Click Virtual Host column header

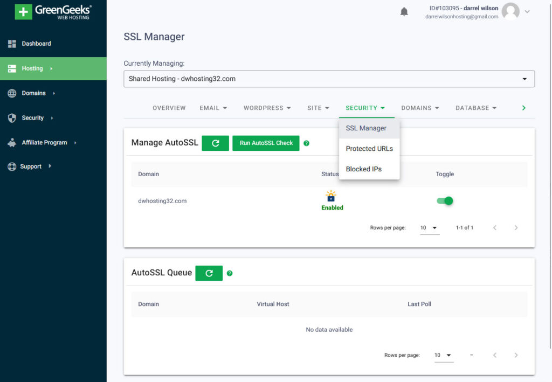coord(273,304)
